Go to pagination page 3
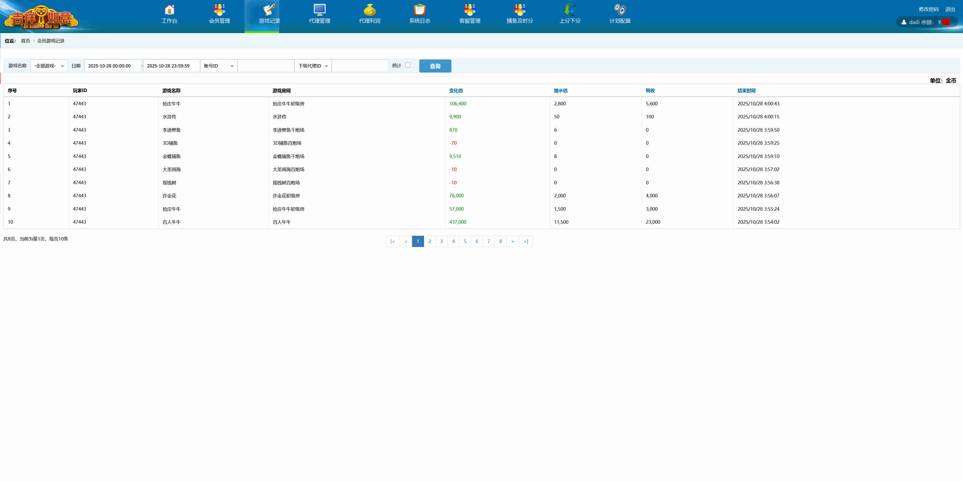This screenshot has height=481, width=963. point(441,242)
